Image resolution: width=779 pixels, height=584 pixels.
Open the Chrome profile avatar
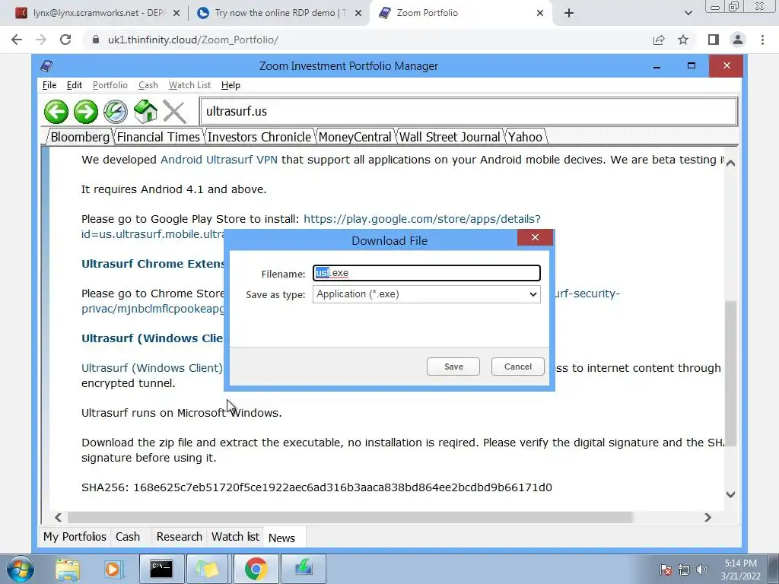738,40
